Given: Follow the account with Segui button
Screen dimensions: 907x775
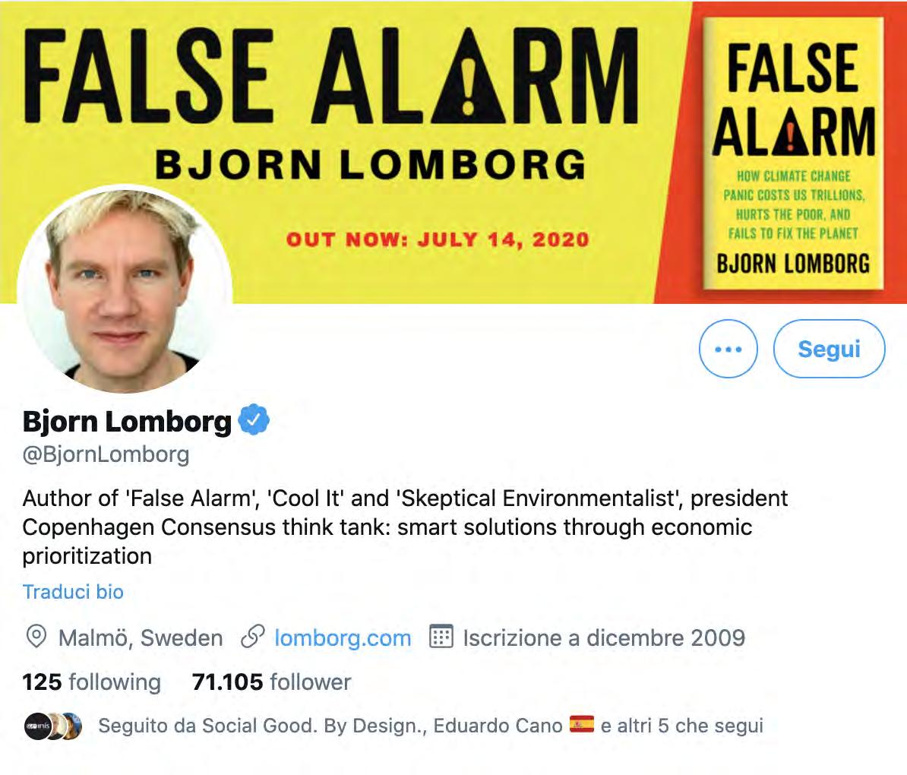Looking at the screenshot, I should coord(829,349).
